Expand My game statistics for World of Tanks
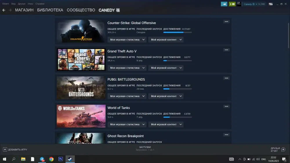Image resolution: width=290 pixels, height=163 pixels. [127, 124]
